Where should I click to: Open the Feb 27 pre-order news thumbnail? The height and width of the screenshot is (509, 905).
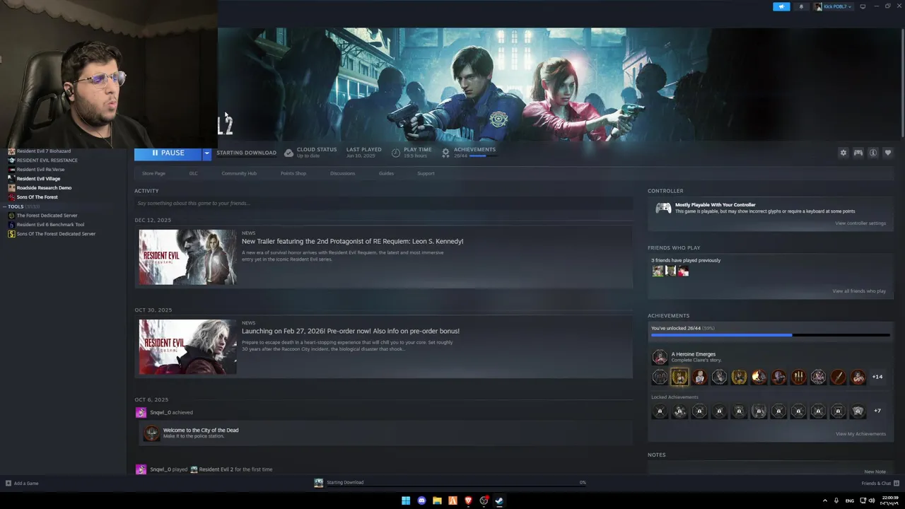[x=187, y=346]
